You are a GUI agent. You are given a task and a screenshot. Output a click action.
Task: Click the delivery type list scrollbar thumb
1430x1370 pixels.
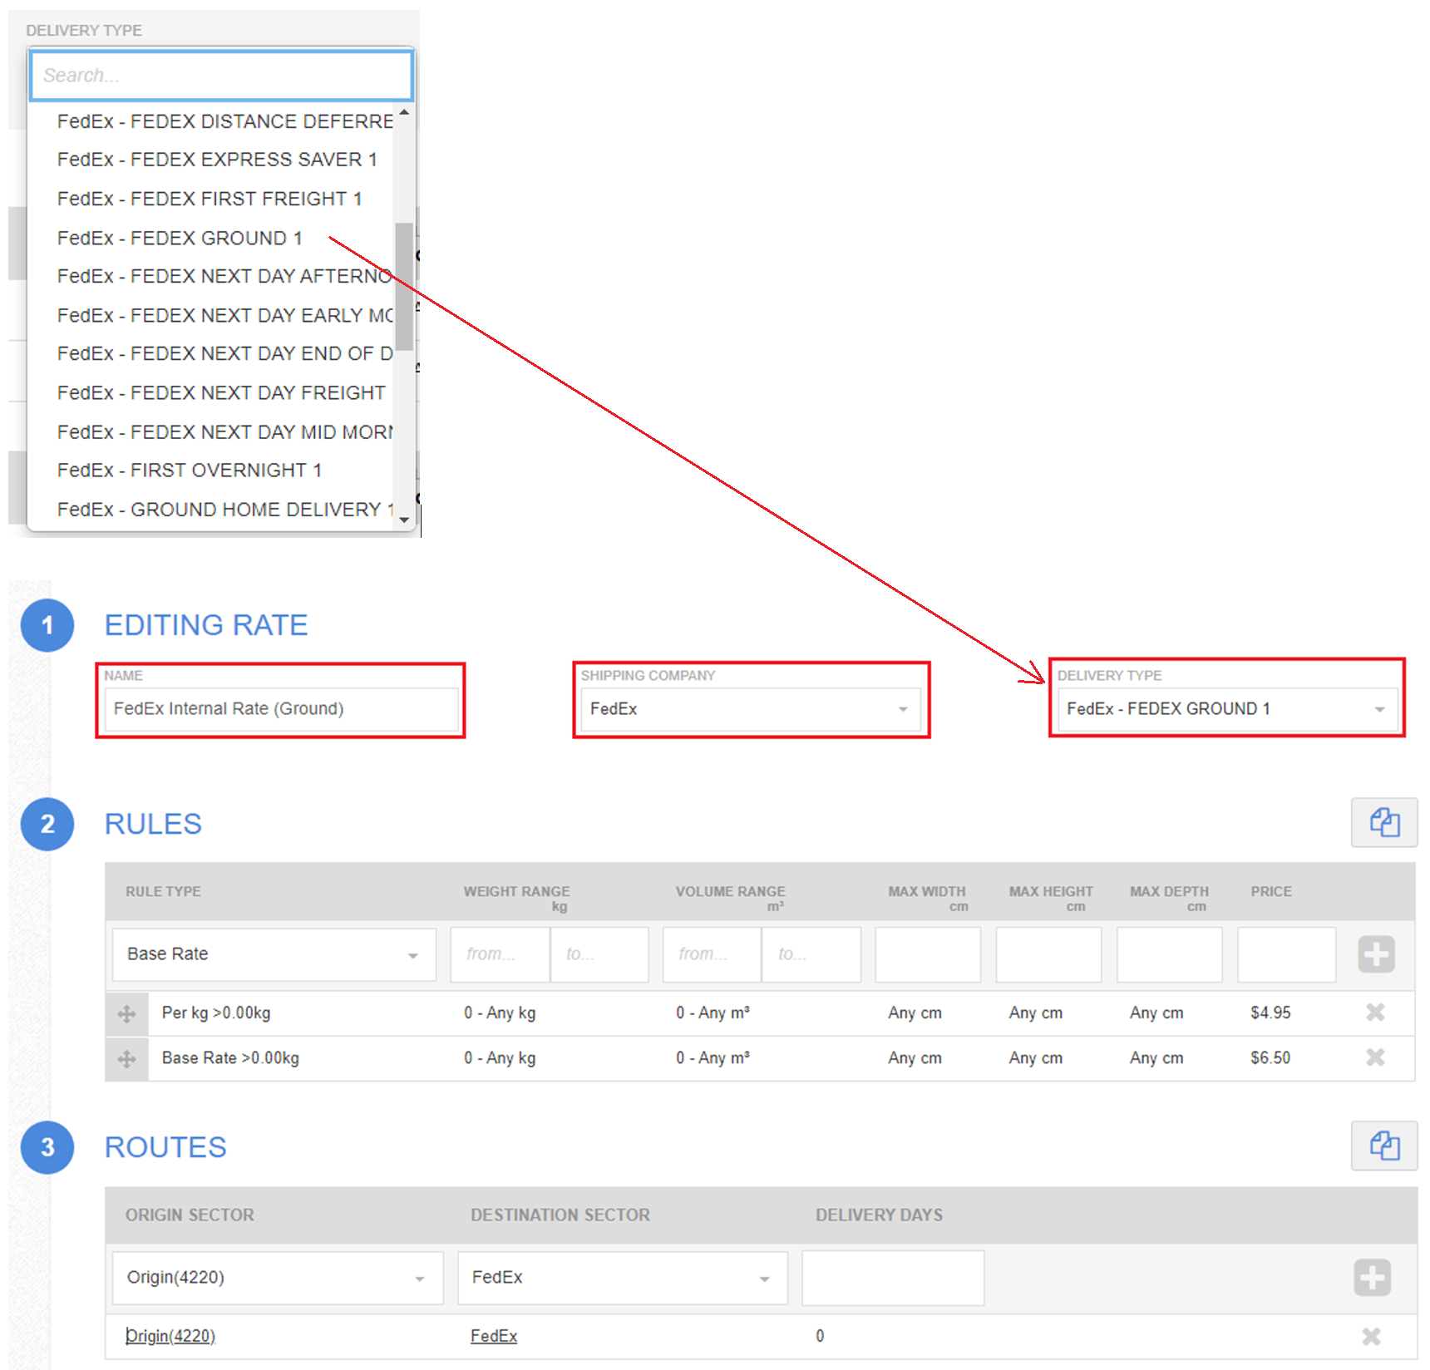click(x=404, y=286)
